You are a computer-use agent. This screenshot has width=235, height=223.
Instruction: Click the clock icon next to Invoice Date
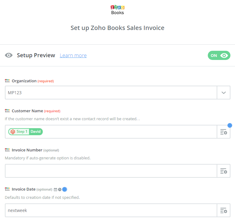click(60, 190)
